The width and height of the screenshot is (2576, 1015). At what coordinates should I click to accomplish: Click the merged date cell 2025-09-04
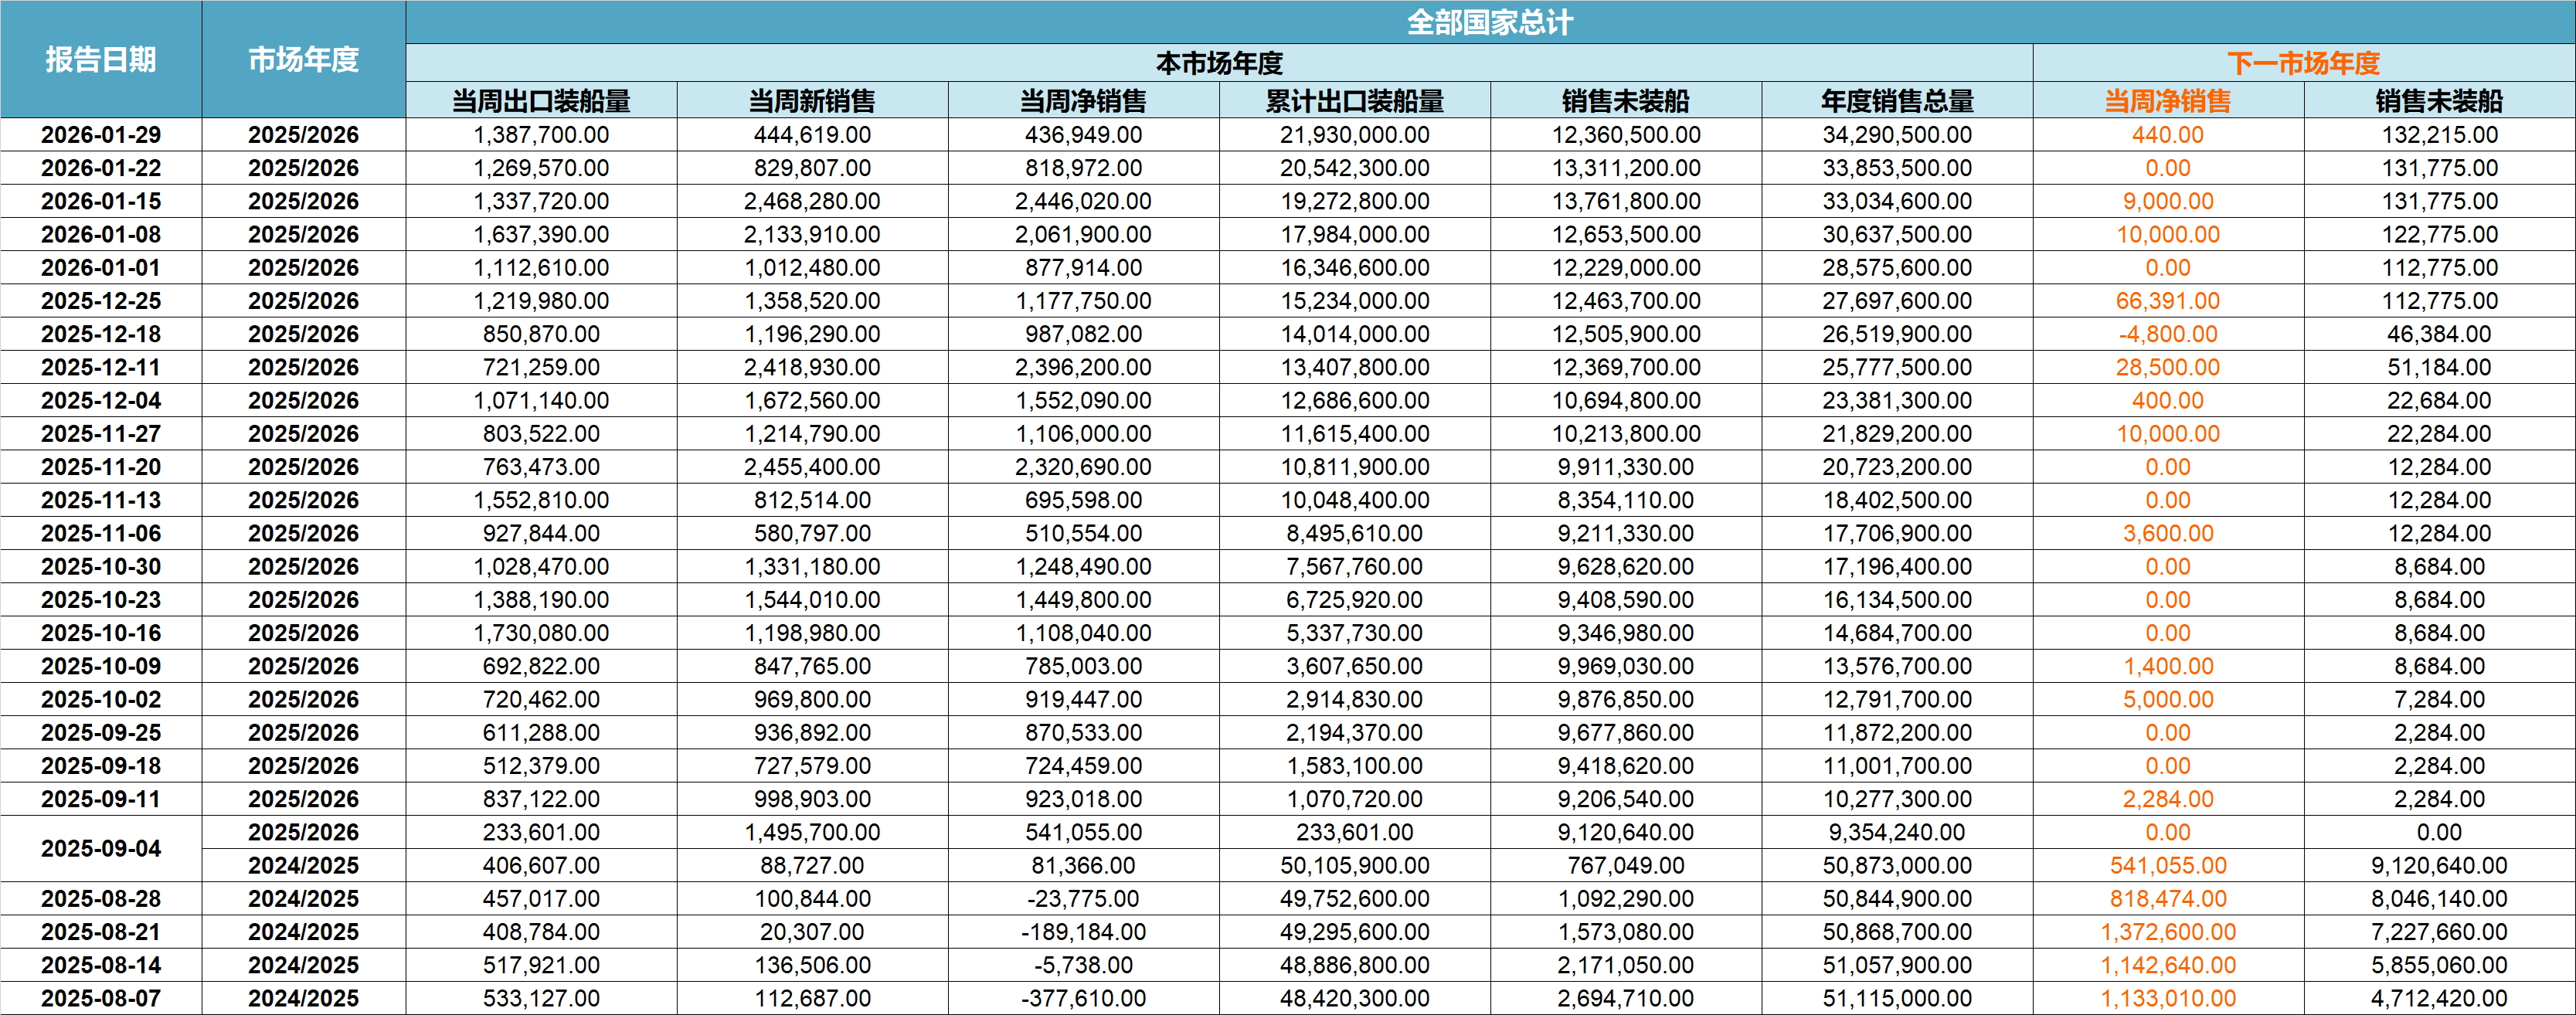tap(101, 849)
